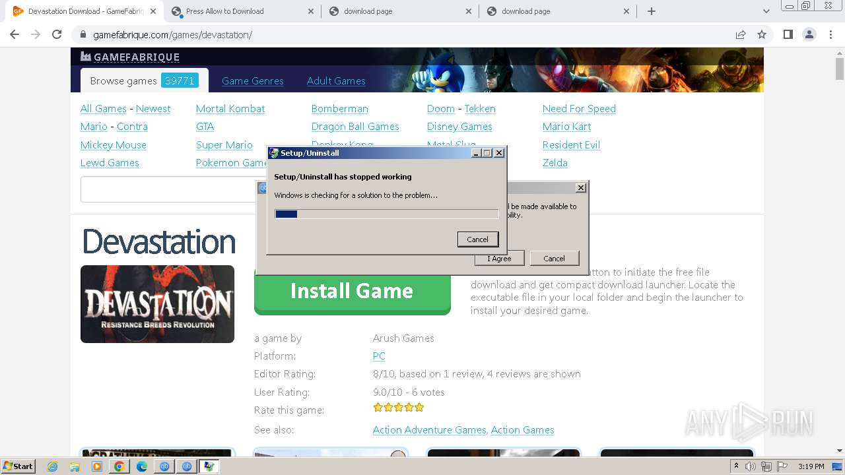Image resolution: width=845 pixels, height=475 pixels.
Task: Open Microsoft Edge from the taskbar
Action: (141, 466)
